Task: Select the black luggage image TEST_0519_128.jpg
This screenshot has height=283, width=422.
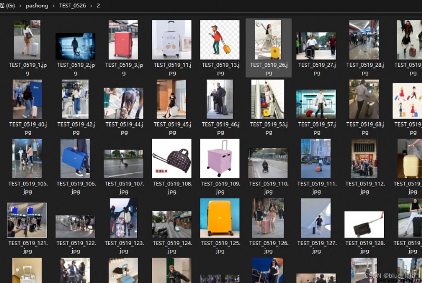Action: tap(364, 225)
